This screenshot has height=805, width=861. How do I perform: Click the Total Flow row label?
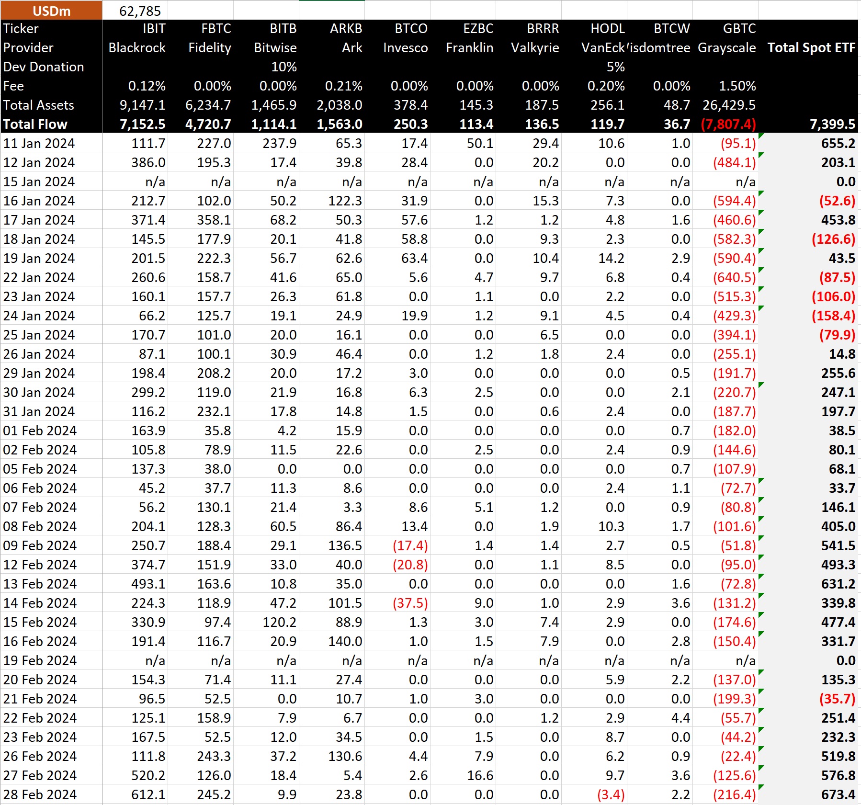tap(35, 124)
